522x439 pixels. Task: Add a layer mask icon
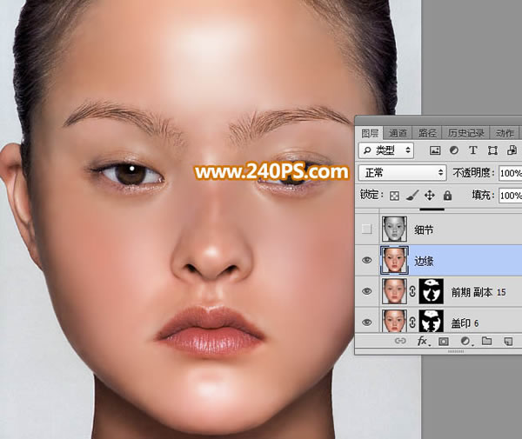point(443,342)
